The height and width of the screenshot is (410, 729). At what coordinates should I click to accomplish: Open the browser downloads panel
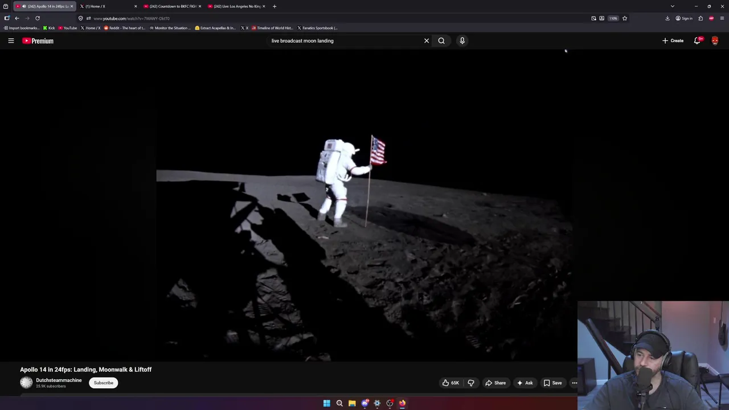pyautogui.click(x=667, y=18)
